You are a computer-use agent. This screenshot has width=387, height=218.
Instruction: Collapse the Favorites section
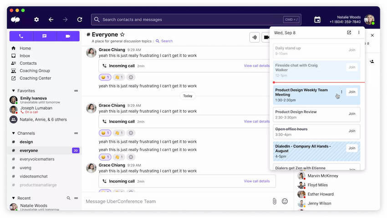(x=13, y=91)
